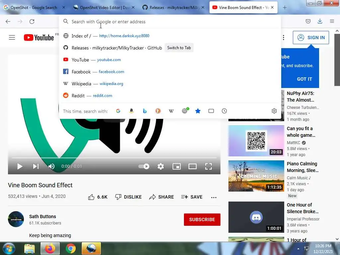340x255 pixels.
Task: Open YouTube three-dot settings menu
Action: tap(284, 38)
